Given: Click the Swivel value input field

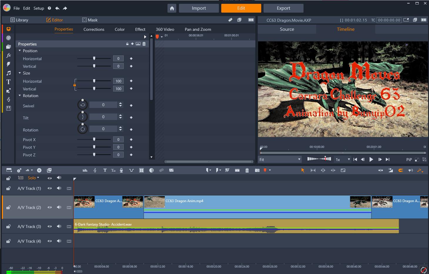Looking at the screenshot, I should 103,105.
